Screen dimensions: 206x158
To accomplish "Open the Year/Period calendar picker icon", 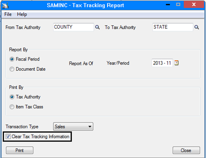I will (x=176, y=63).
